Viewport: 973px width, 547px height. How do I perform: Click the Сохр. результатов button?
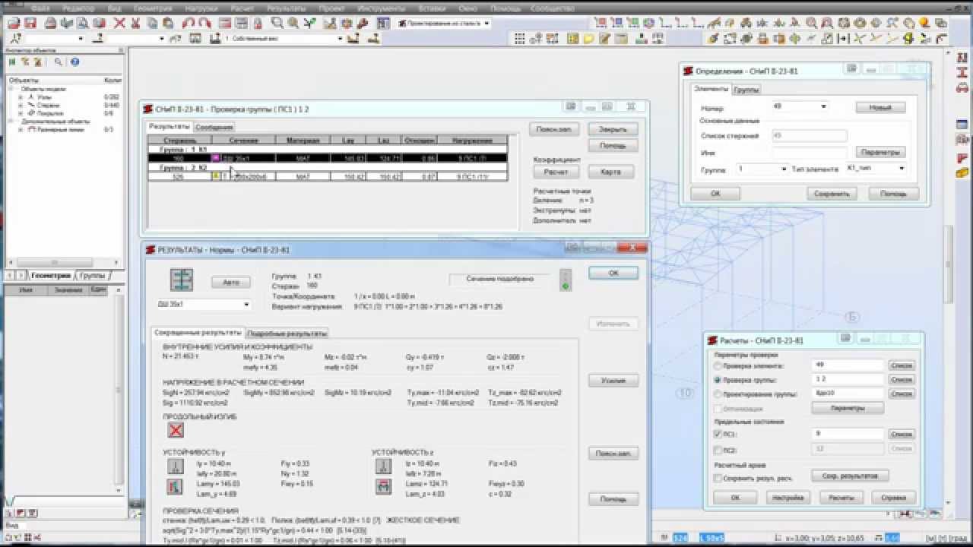tap(850, 476)
